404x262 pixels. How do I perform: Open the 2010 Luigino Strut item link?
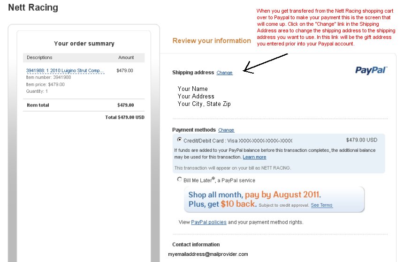coord(65,71)
